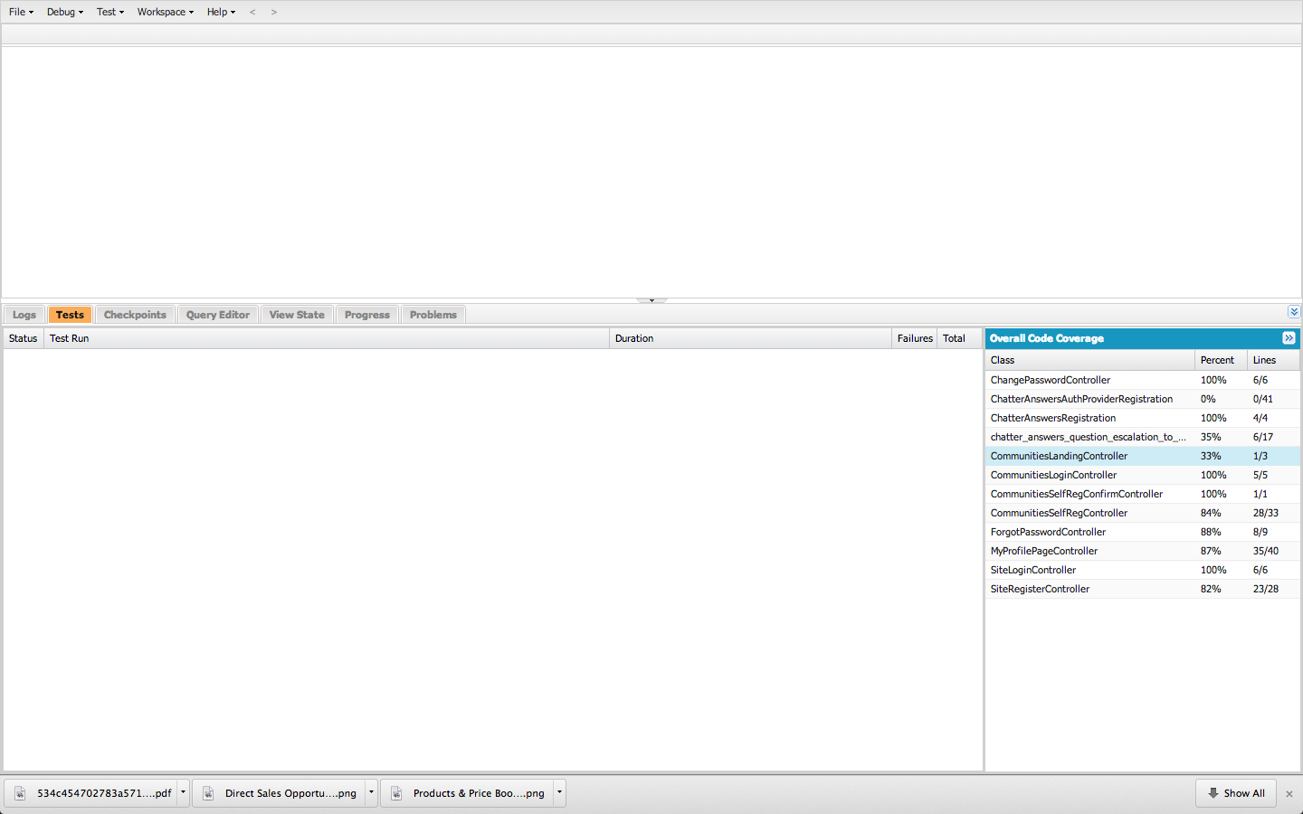Image resolution: width=1303 pixels, height=814 pixels.
Task: Collapse the bottom panel with double-chevron icon
Action: point(1294,312)
